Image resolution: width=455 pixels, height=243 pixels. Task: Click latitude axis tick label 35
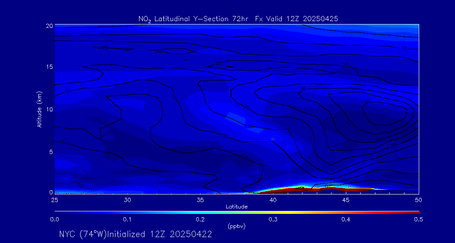[x=201, y=200]
